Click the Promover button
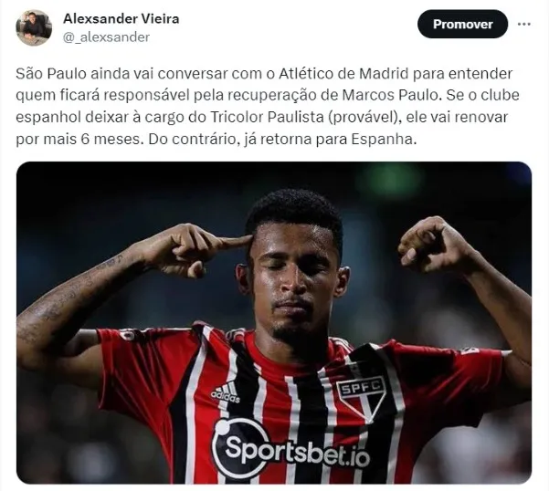 (462, 24)
